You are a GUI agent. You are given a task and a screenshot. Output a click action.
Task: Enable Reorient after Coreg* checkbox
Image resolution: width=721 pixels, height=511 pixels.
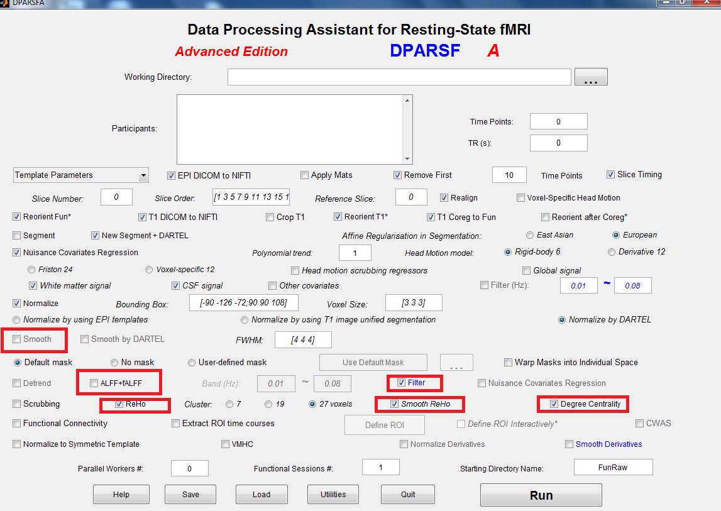(x=545, y=217)
